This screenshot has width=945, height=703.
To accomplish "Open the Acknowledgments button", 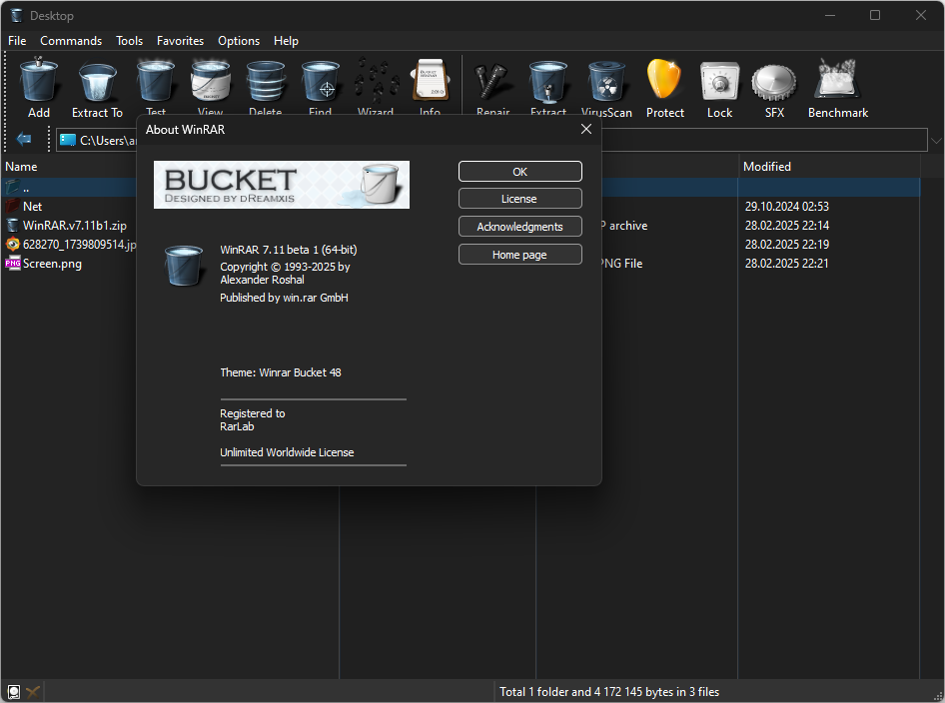I will click(x=520, y=226).
